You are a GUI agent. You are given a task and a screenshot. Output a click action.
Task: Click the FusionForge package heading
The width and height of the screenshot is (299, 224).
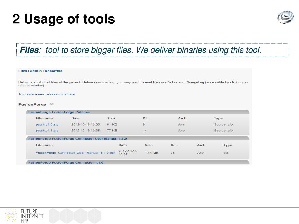coord(32,104)
